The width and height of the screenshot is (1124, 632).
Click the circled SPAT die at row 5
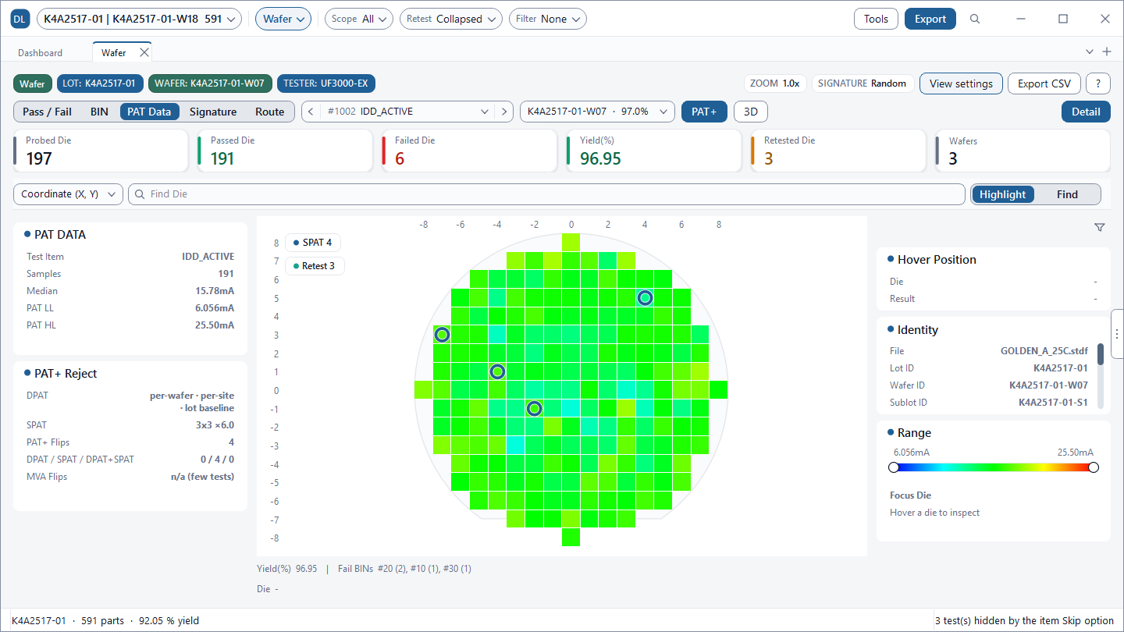click(x=645, y=297)
